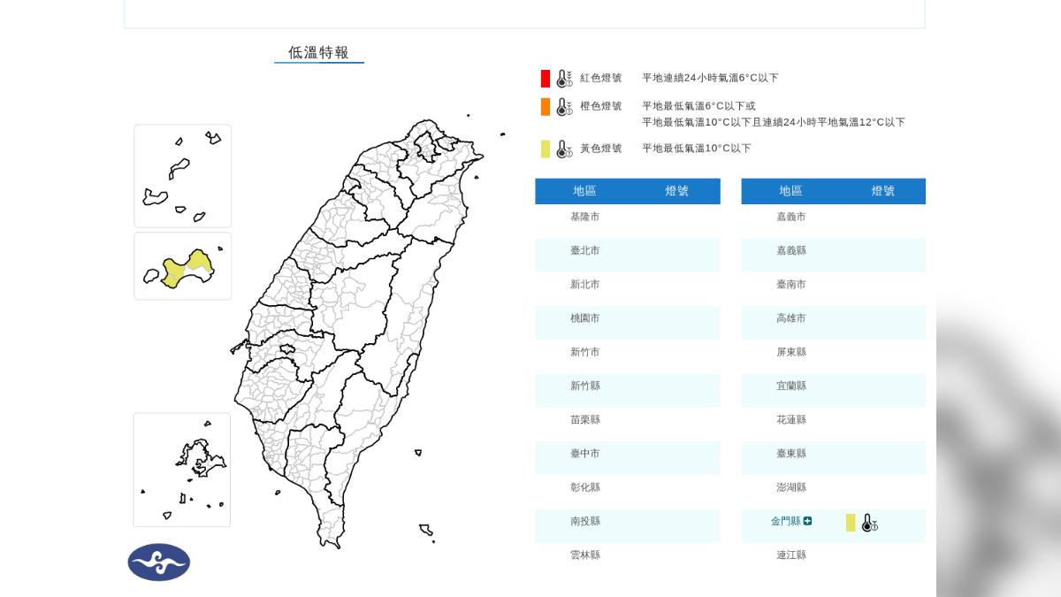Expand the 金門縣 plus icon

click(x=807, y=522)
